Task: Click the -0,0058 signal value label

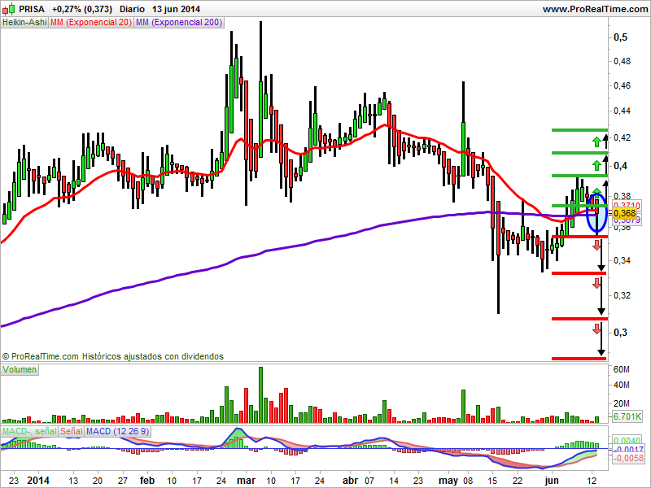Action: (x=627, y=458)
